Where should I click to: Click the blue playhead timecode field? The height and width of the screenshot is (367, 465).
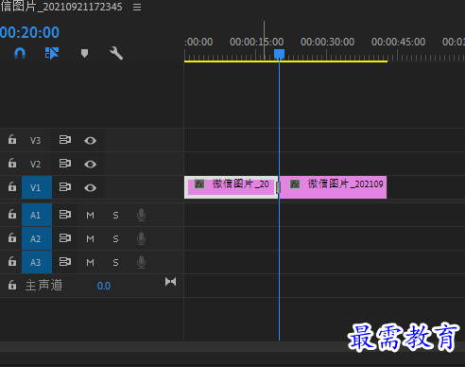coord(29,32)
